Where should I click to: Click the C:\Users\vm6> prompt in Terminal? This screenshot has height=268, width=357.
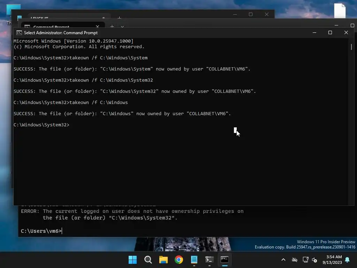pyautogui.click(x=41, y=231)
